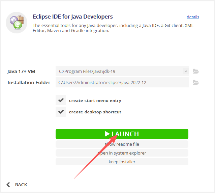Browse for Installation Folder icon
This screenshot has height=193, width=215.
tap(196, 82)
